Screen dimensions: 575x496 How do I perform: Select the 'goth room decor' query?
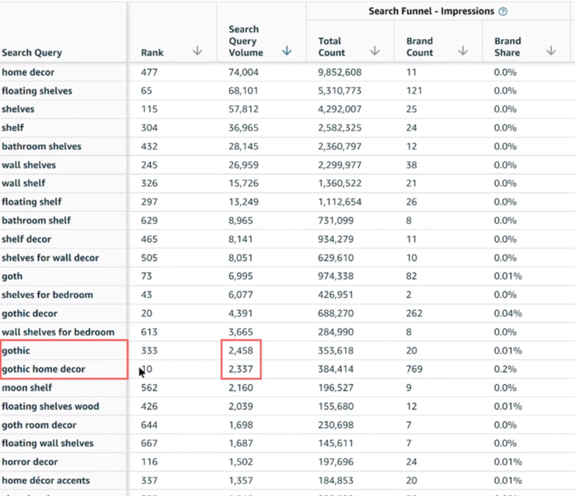coord(39,425)
